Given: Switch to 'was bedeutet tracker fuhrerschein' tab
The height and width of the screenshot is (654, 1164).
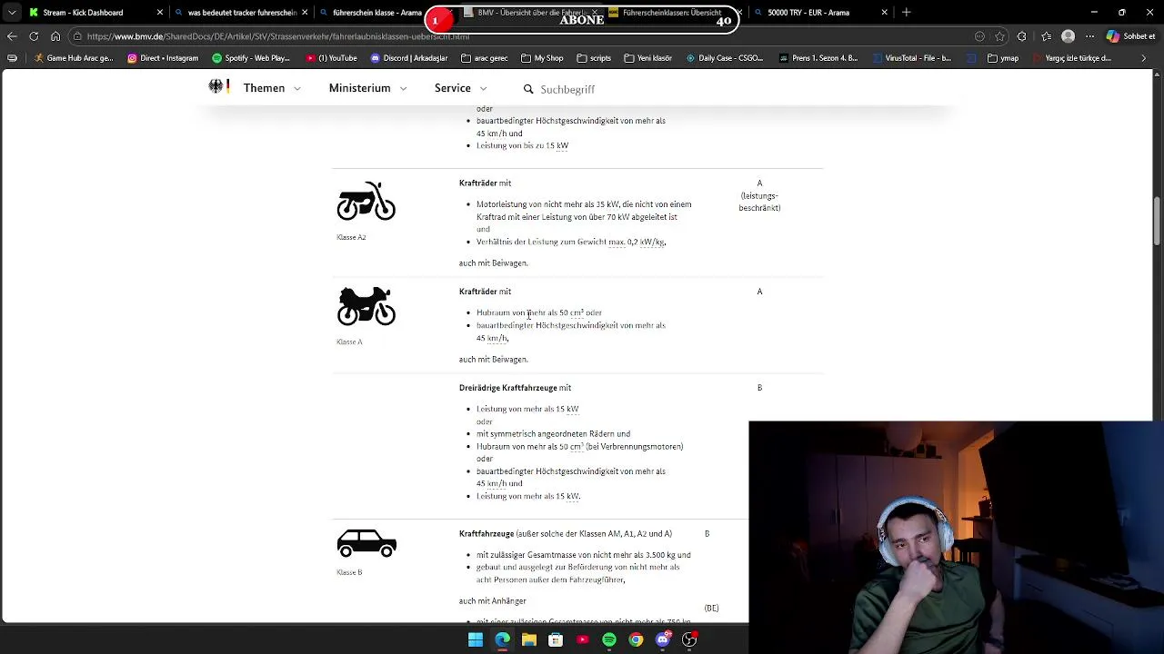Looking at the screenshot, I should coord(242,13).
